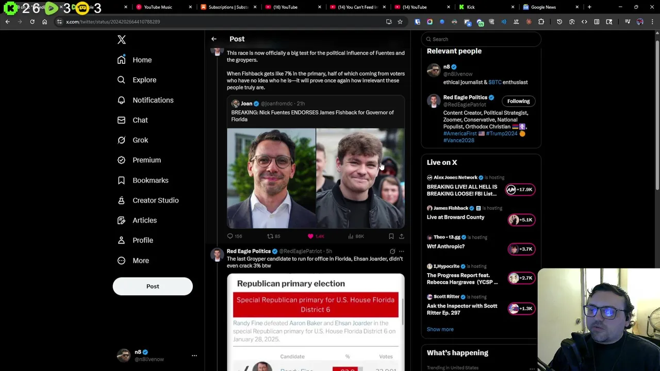Screen dimensions: 660x371
Task: Click the Articles icon
Action: point(121,221)
